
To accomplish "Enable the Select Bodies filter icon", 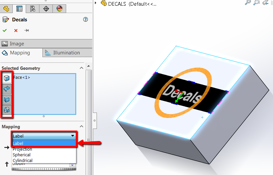I will pos(7,99).
